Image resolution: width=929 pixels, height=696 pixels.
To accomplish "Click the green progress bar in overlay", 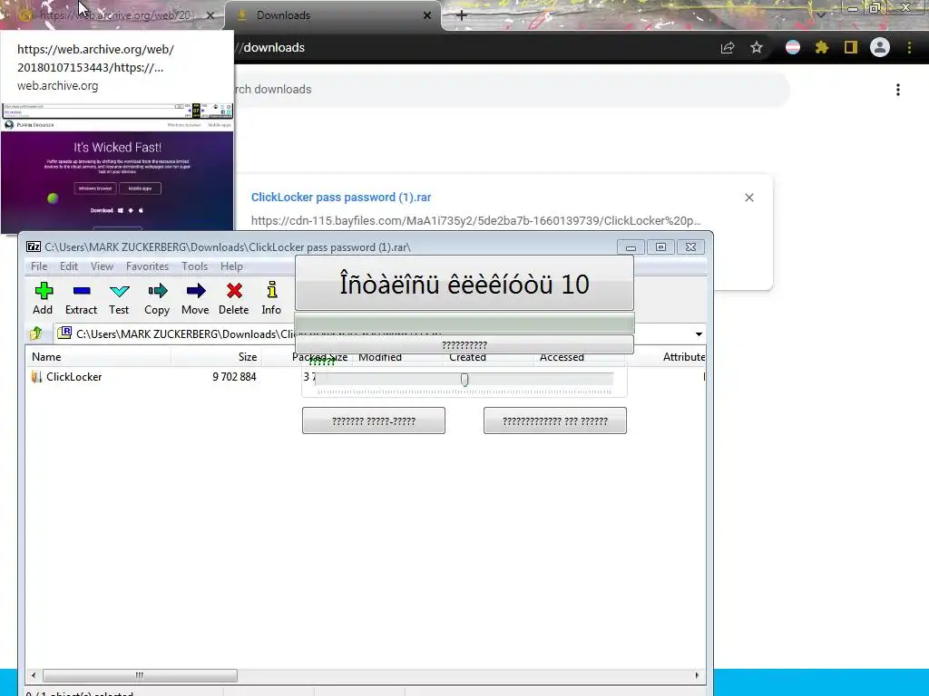I will pos(464,324).
